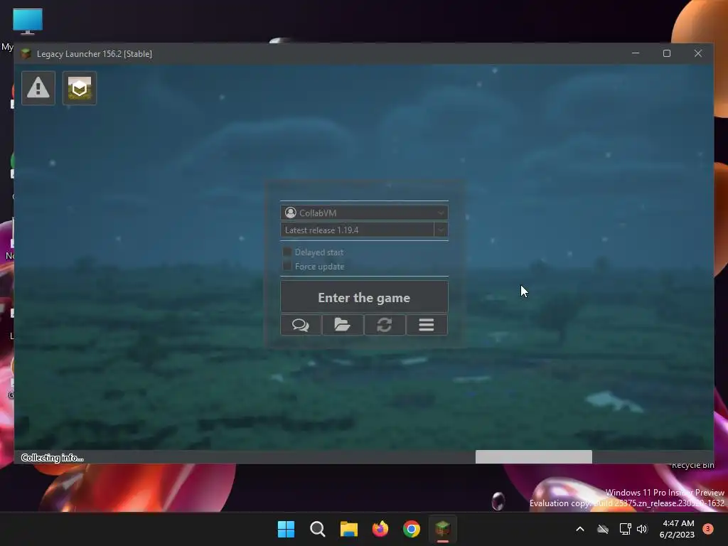Viewport: 728px width, 546px height.
Task: Open the network status tray icon
Action: pyautogui.click(x=625, y=529)
